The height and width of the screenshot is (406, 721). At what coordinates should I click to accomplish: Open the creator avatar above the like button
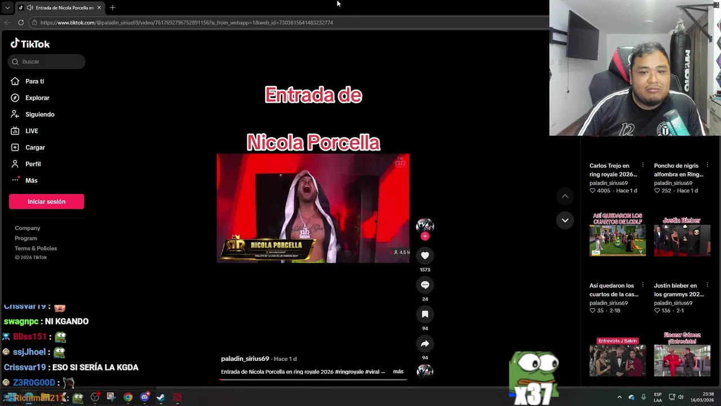(x=425, y=226)
